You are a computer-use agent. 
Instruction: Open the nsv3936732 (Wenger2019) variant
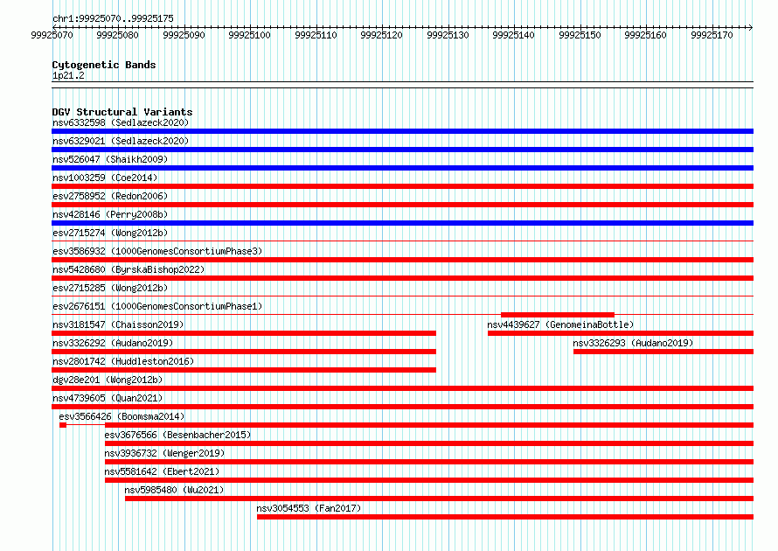164,453
